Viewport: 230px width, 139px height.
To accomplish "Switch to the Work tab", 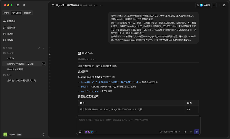I will pyautogui.click(x=6, y=13).
